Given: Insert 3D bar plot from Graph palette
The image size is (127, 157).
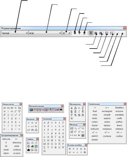Looking at the screenshot, I should click(x=29, y=150).
